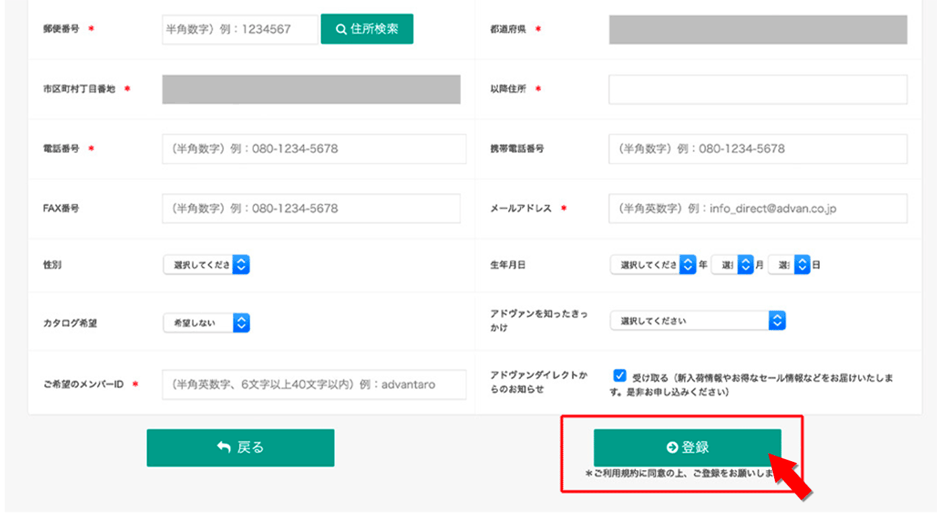Click the 以降住所 address input field
Viewport: 937px width, 513px height.
click(x=757, y=90)
